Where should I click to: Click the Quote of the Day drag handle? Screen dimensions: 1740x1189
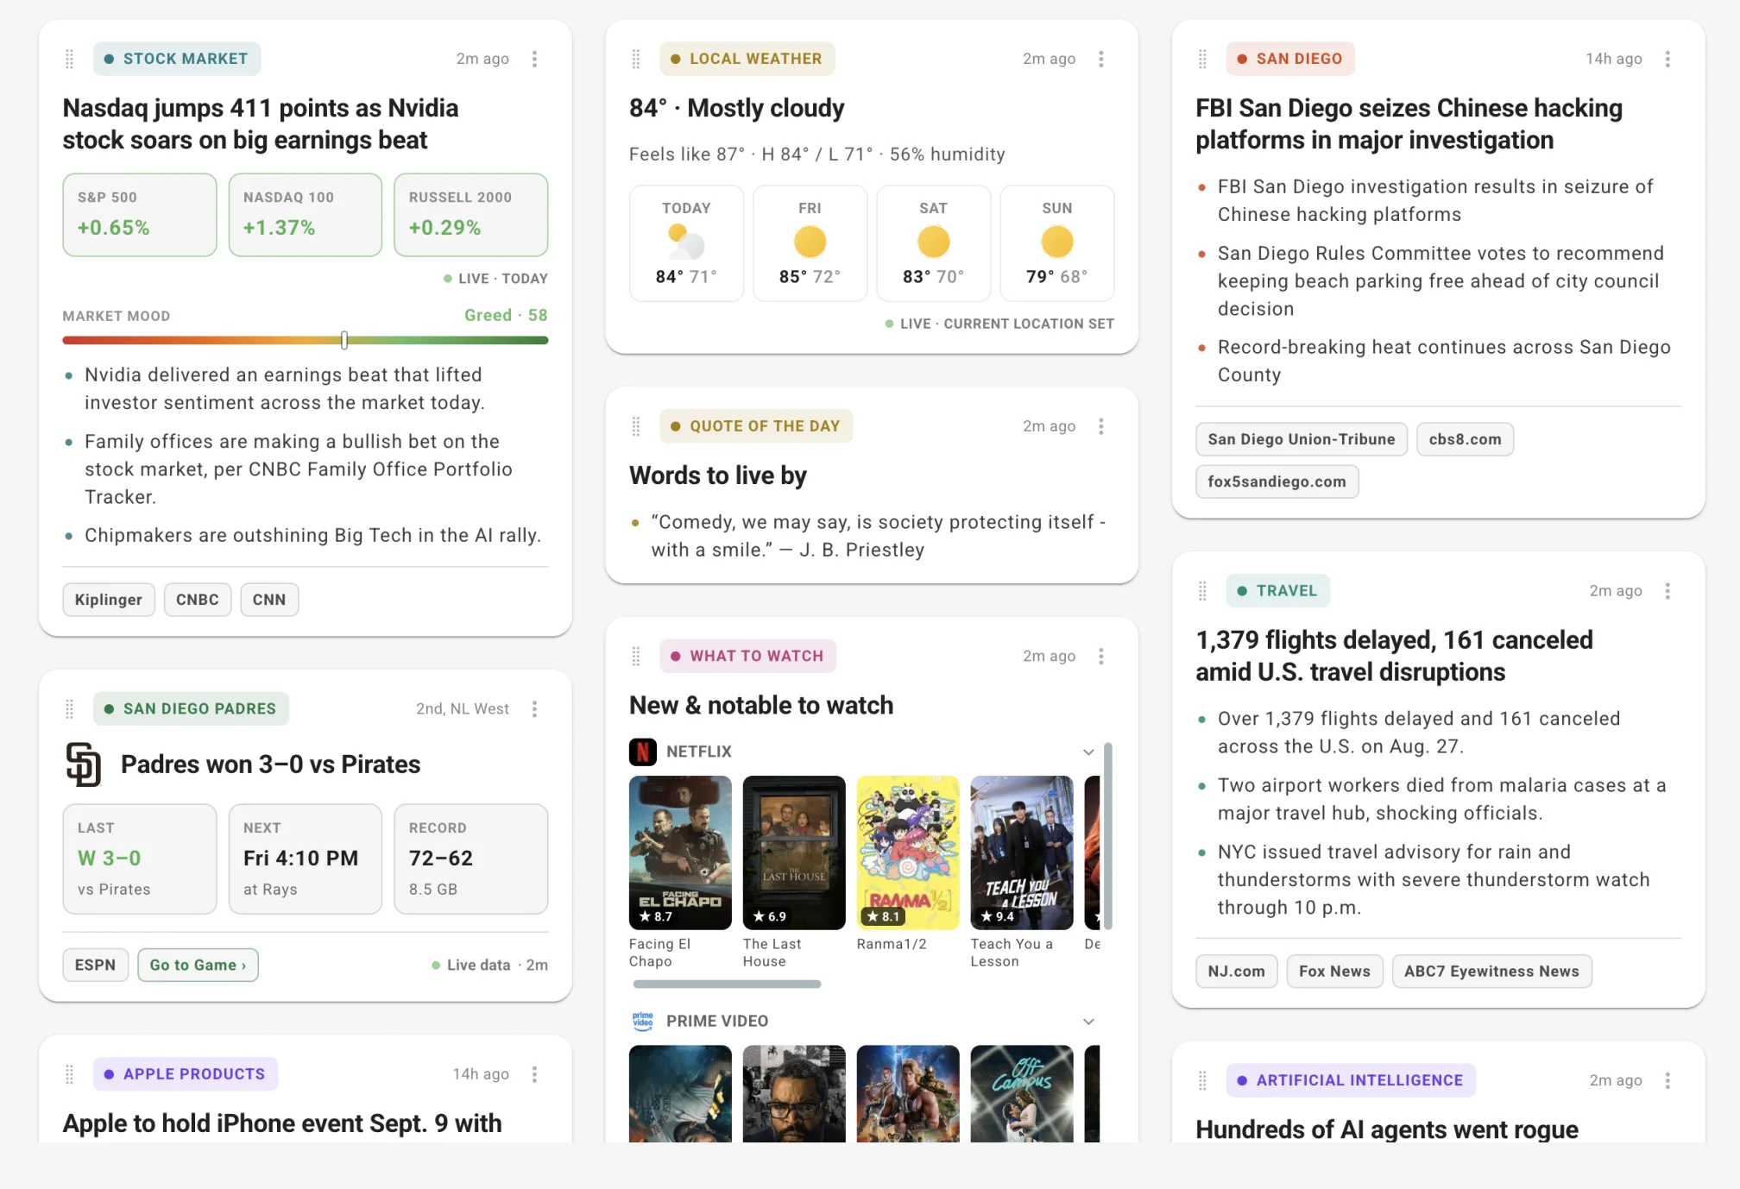(x=636, y=426)
